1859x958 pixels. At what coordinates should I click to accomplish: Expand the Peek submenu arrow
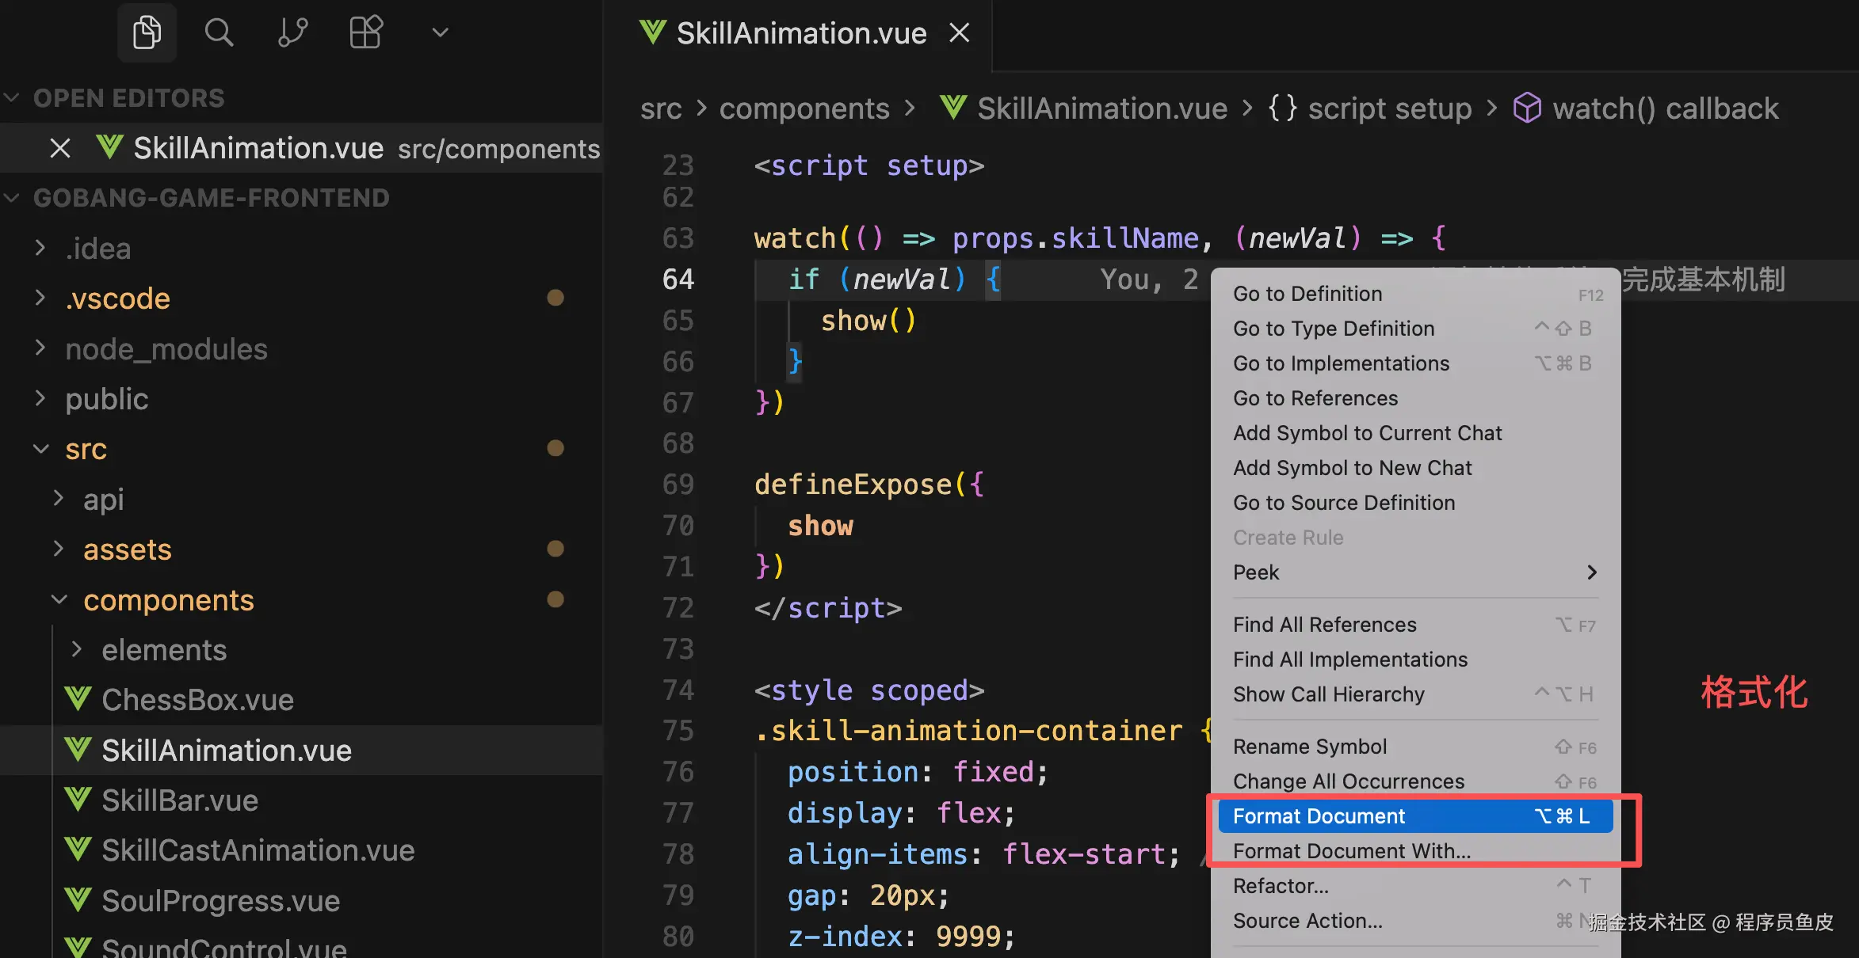point(1592,572)
